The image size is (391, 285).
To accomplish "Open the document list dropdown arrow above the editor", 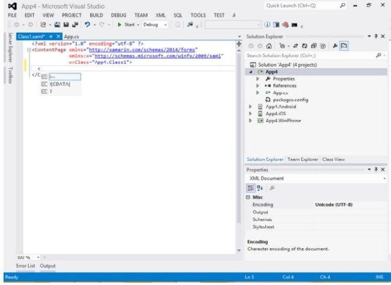I will (x=239, y=37).
